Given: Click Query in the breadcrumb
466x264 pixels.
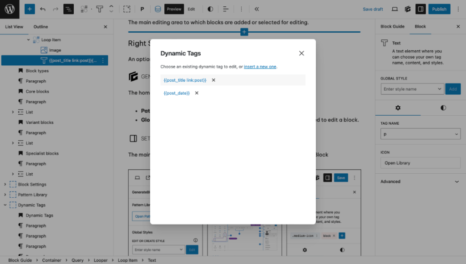Looking at the screenshot, I should click(77, 260).
